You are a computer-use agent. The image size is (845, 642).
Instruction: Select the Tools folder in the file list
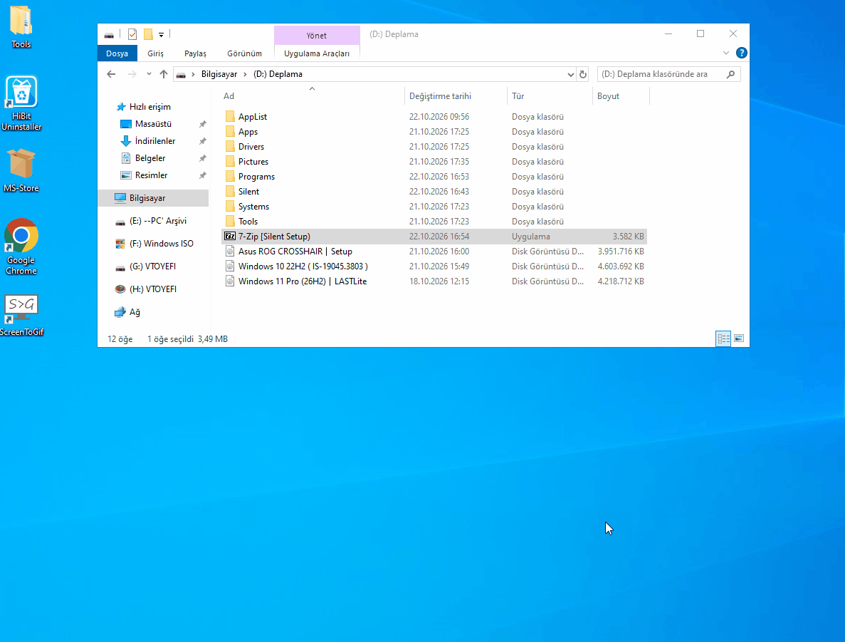click(434, 222)
